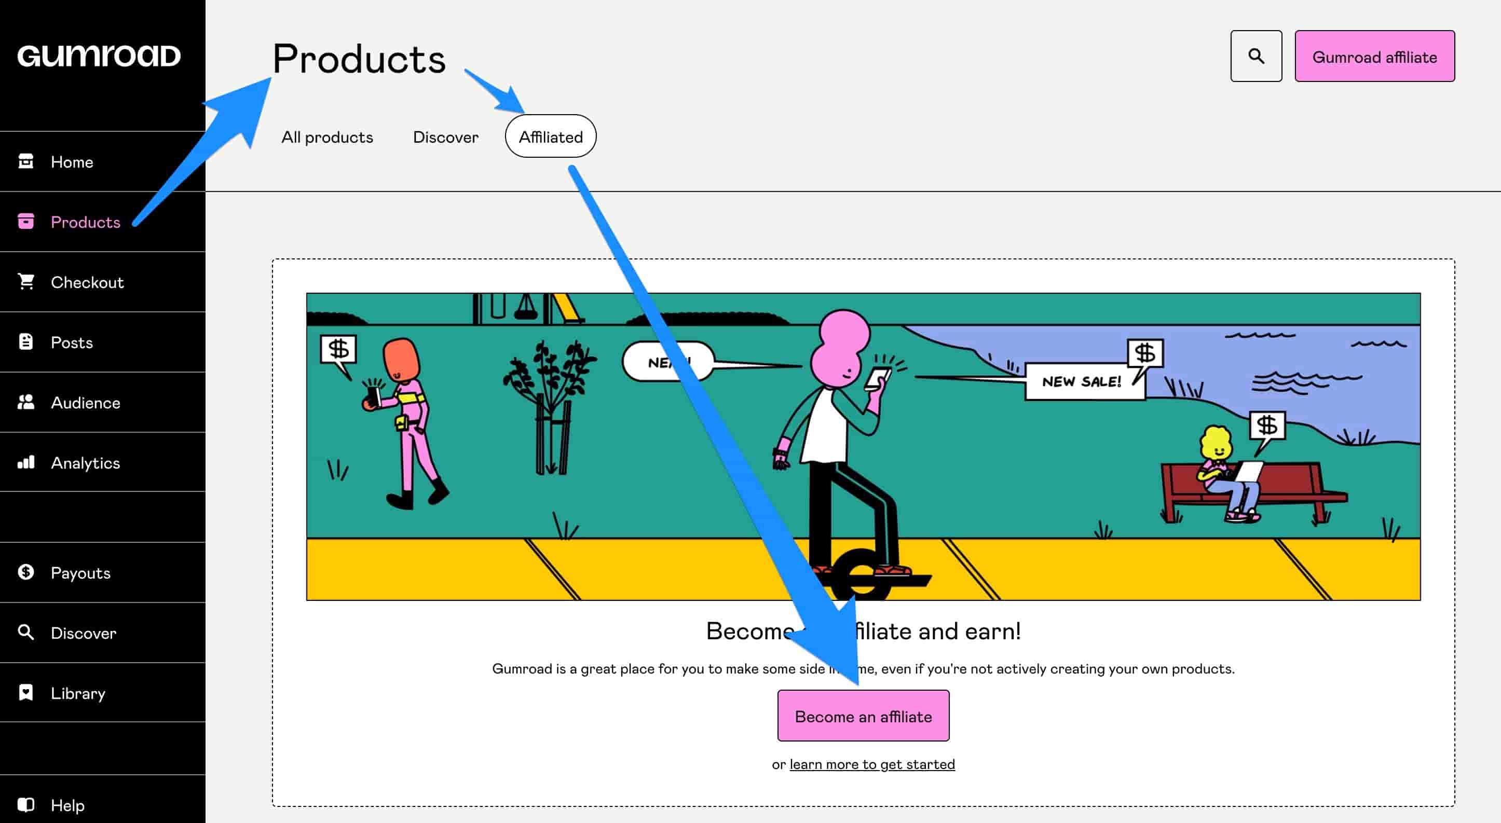Click the Audience people icon

pos(25,402)
